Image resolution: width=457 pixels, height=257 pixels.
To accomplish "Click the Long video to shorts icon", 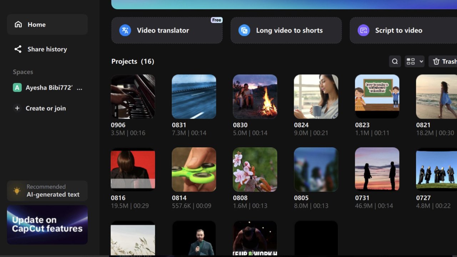I will click(x=244, y=30).
